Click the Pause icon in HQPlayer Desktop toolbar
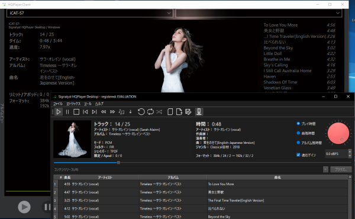The width and height of the screenshot is (355, 219). tap(67, 112)
